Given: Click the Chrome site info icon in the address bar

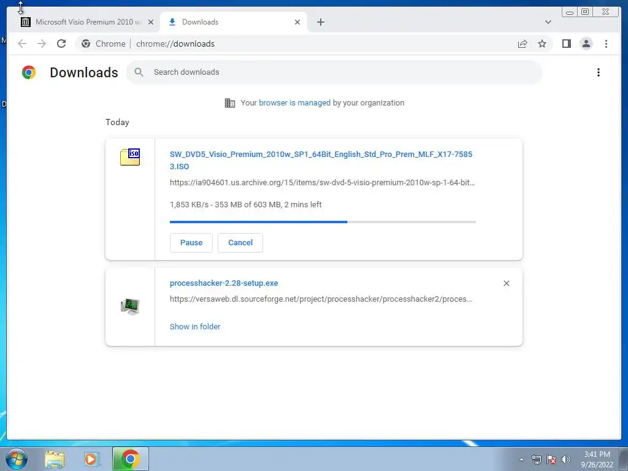Looking at the screenshot, I should (x=86, y=44).
